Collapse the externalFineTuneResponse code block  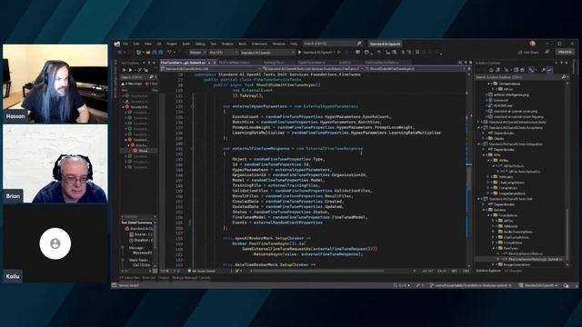coord(193,149)
